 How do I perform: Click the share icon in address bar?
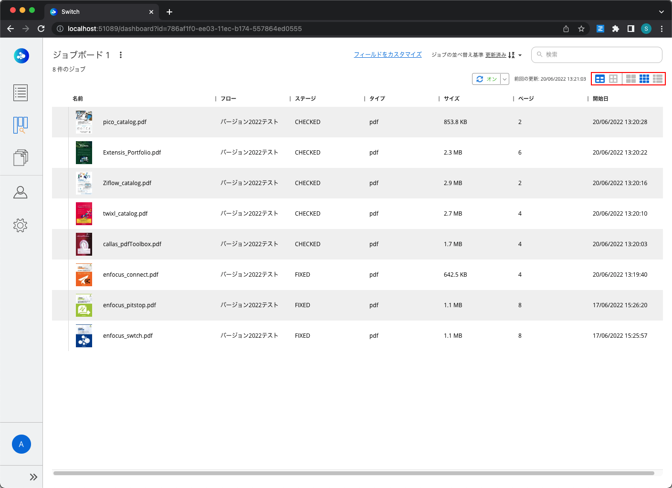click(x=566, y=29)
